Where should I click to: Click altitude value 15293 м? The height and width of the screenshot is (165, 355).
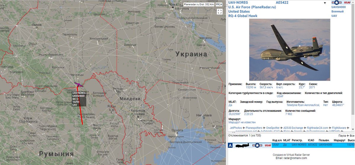[x=251, y=87]
